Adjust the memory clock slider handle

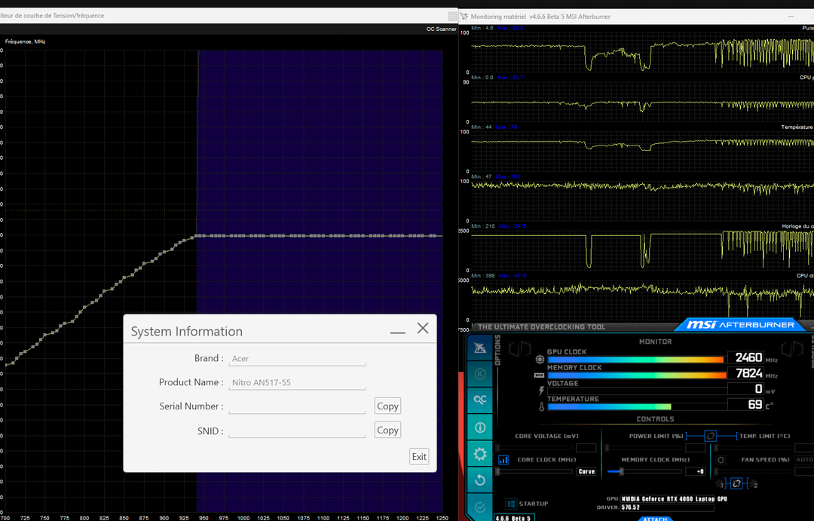pos(621,471)
